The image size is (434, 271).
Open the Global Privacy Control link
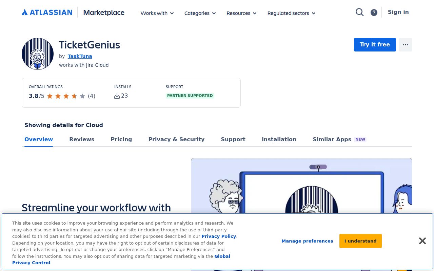[x=121, y=259]
